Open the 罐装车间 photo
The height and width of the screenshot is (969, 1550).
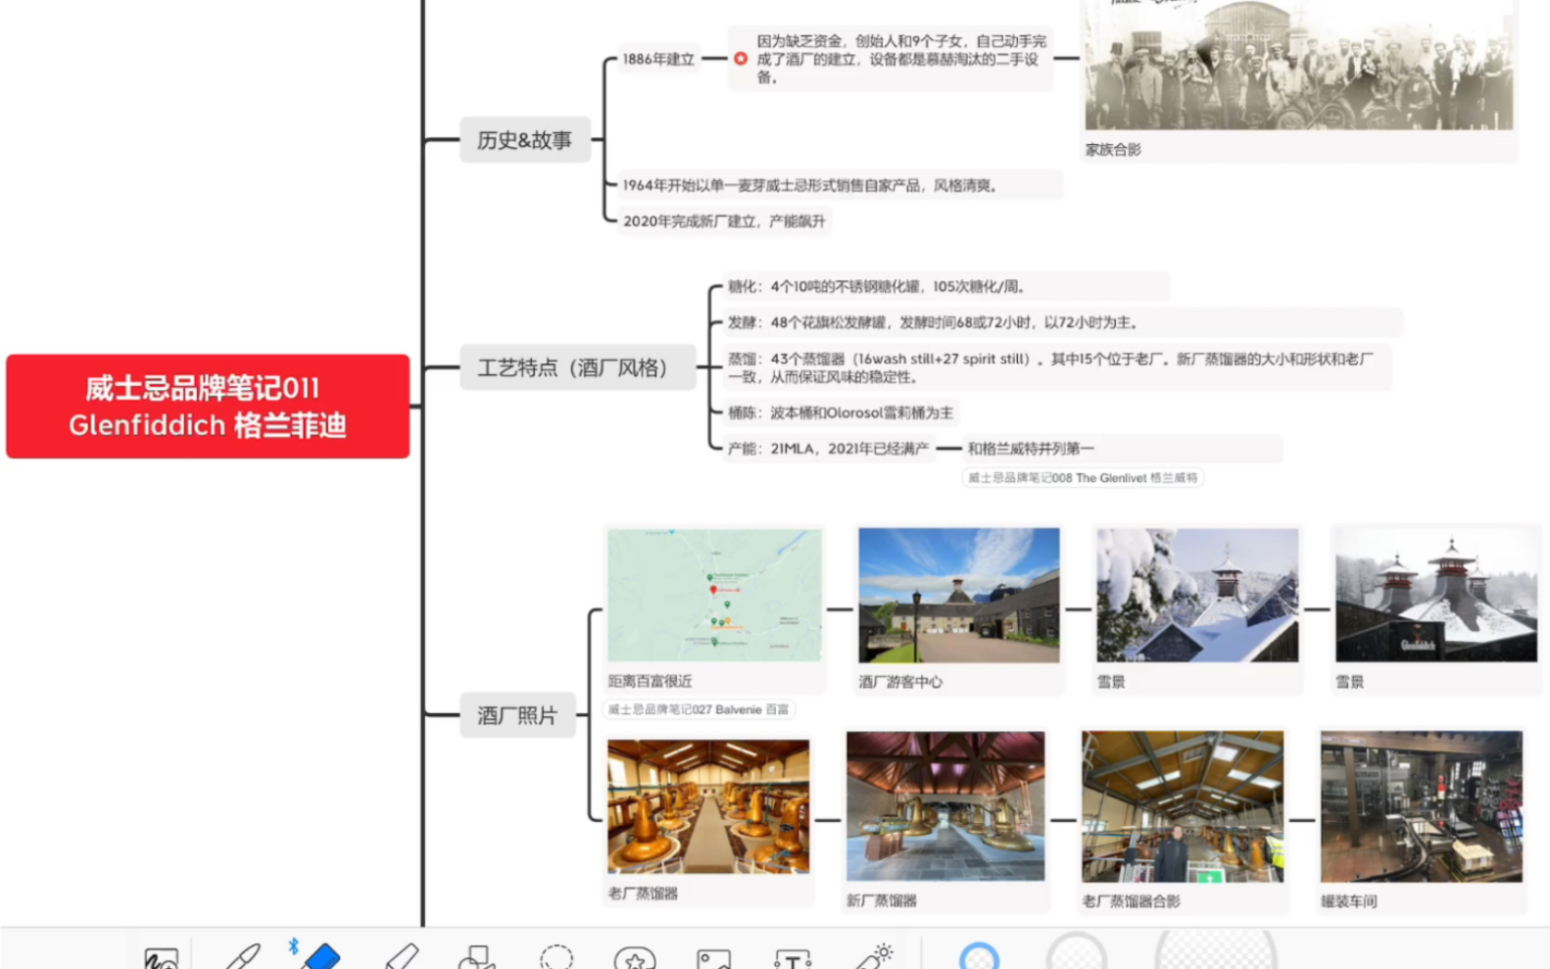(1422, 806)
